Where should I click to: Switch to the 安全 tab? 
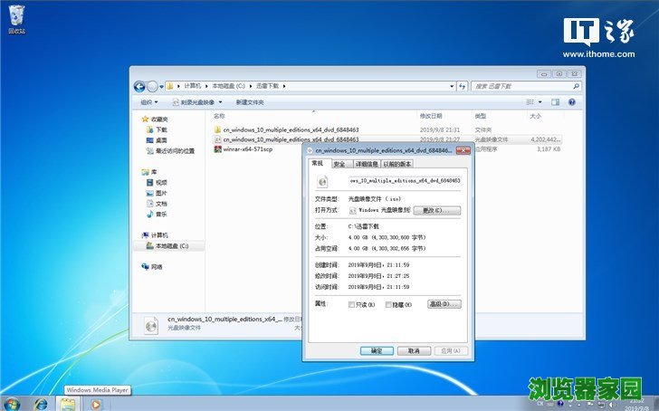pyautogui.click(x=339, y=164)
